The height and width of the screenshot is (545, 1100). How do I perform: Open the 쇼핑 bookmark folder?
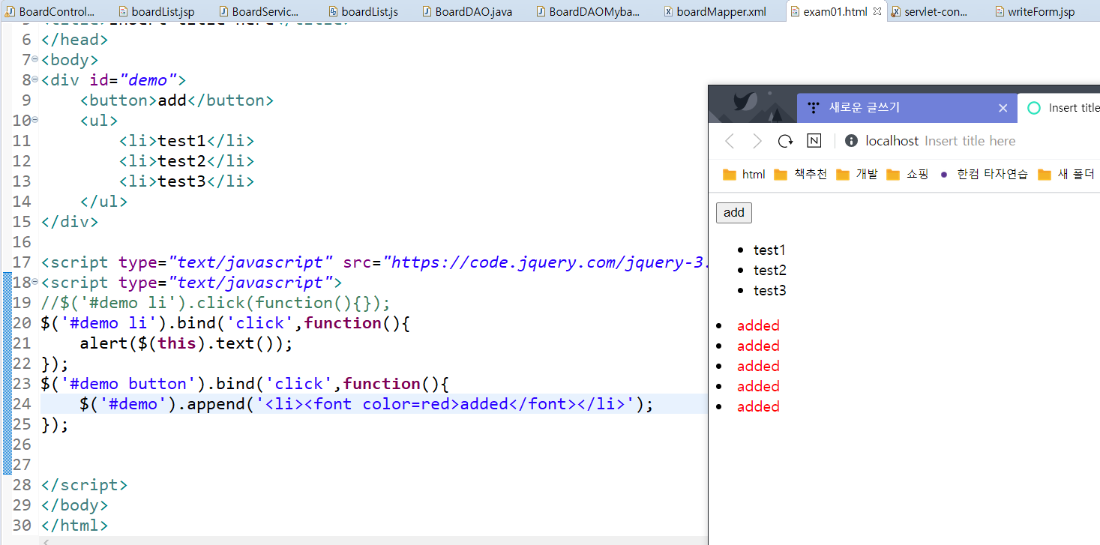click(x=907, y=175)
